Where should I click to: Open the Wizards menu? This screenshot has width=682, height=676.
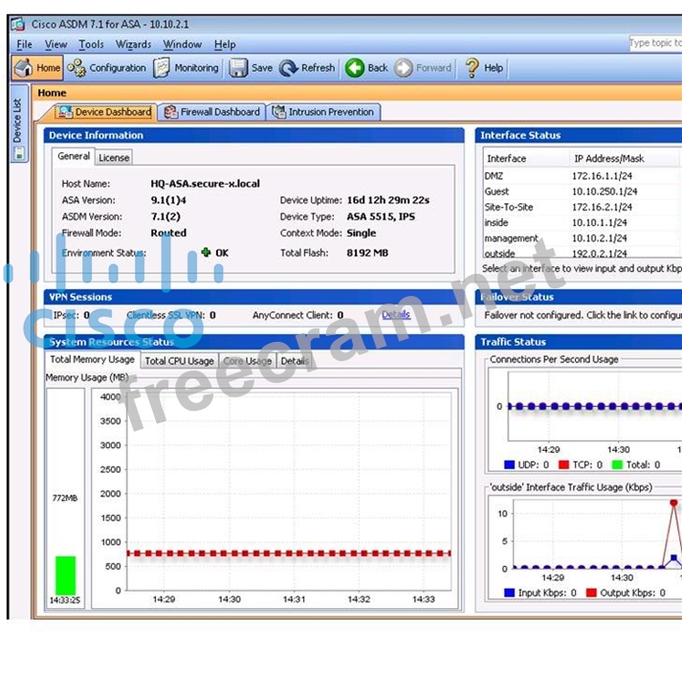pyautogui.click(x=133, y=44)
